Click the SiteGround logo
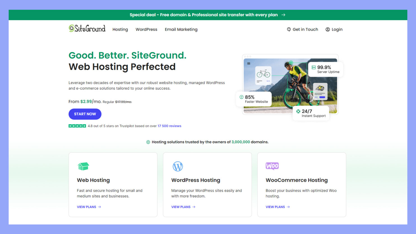 click(86, 29)
